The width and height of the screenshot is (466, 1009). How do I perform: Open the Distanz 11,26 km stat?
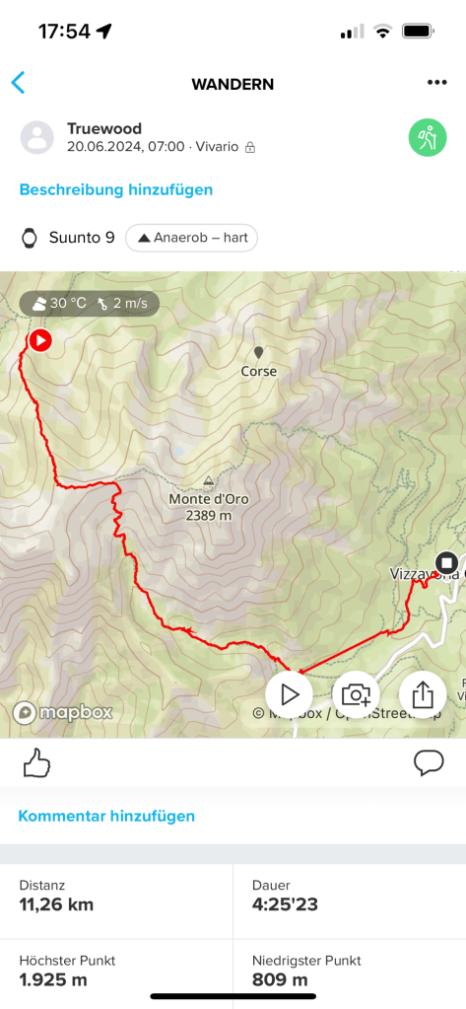[116, 897]
